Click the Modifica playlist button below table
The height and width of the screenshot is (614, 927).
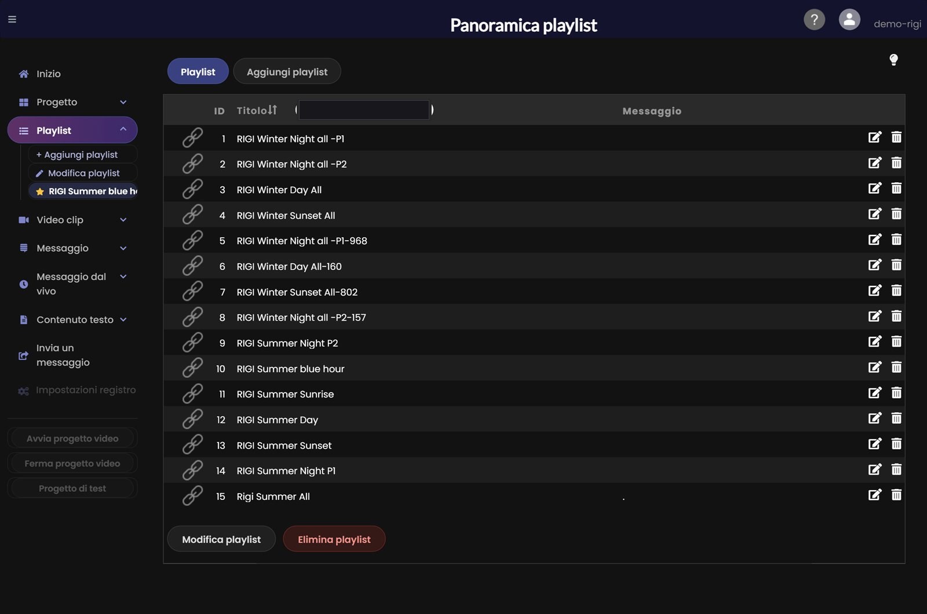221,539
